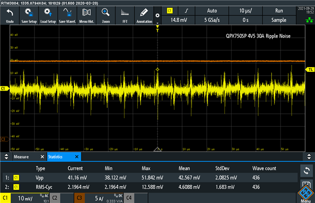Open Save Setup from toolbar
Screen dimensions: 315x203
[29, 15]
